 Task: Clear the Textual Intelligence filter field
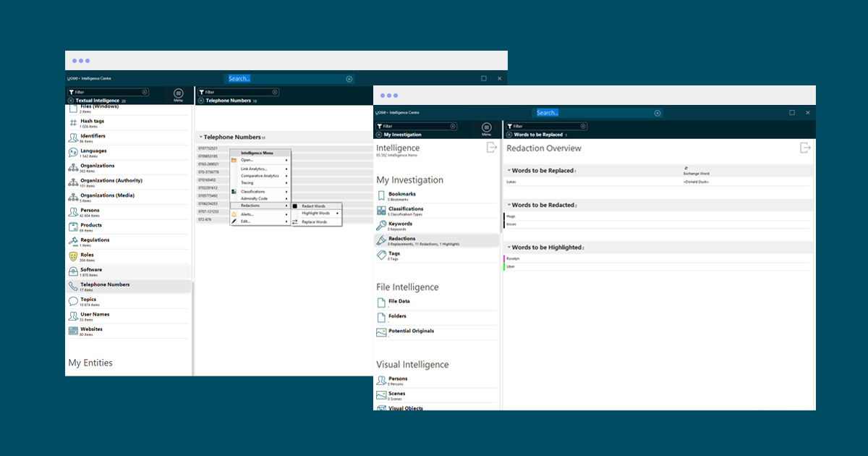point(145,92)
